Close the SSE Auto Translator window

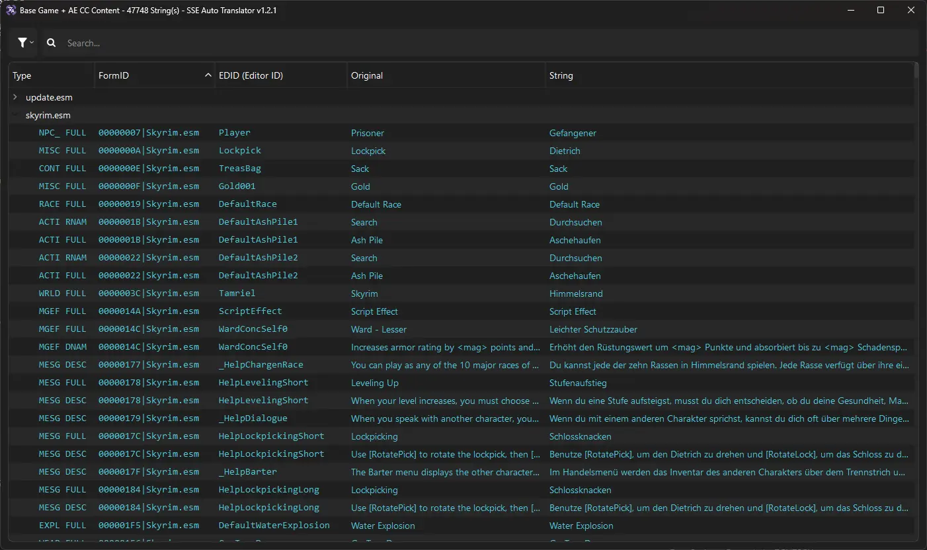pos(911,10)
